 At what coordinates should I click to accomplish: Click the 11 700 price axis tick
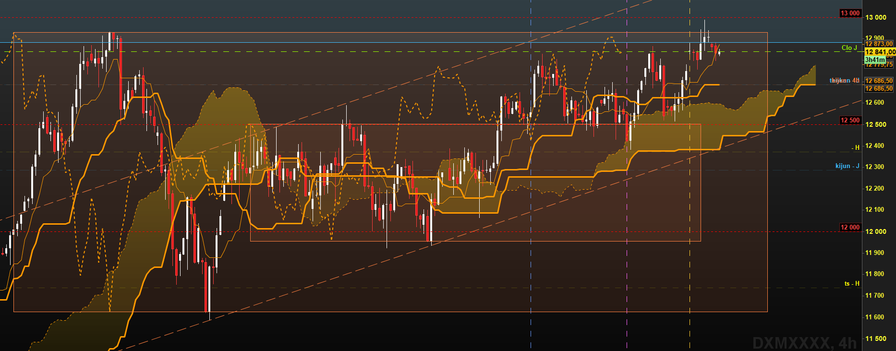coord(875,295)
